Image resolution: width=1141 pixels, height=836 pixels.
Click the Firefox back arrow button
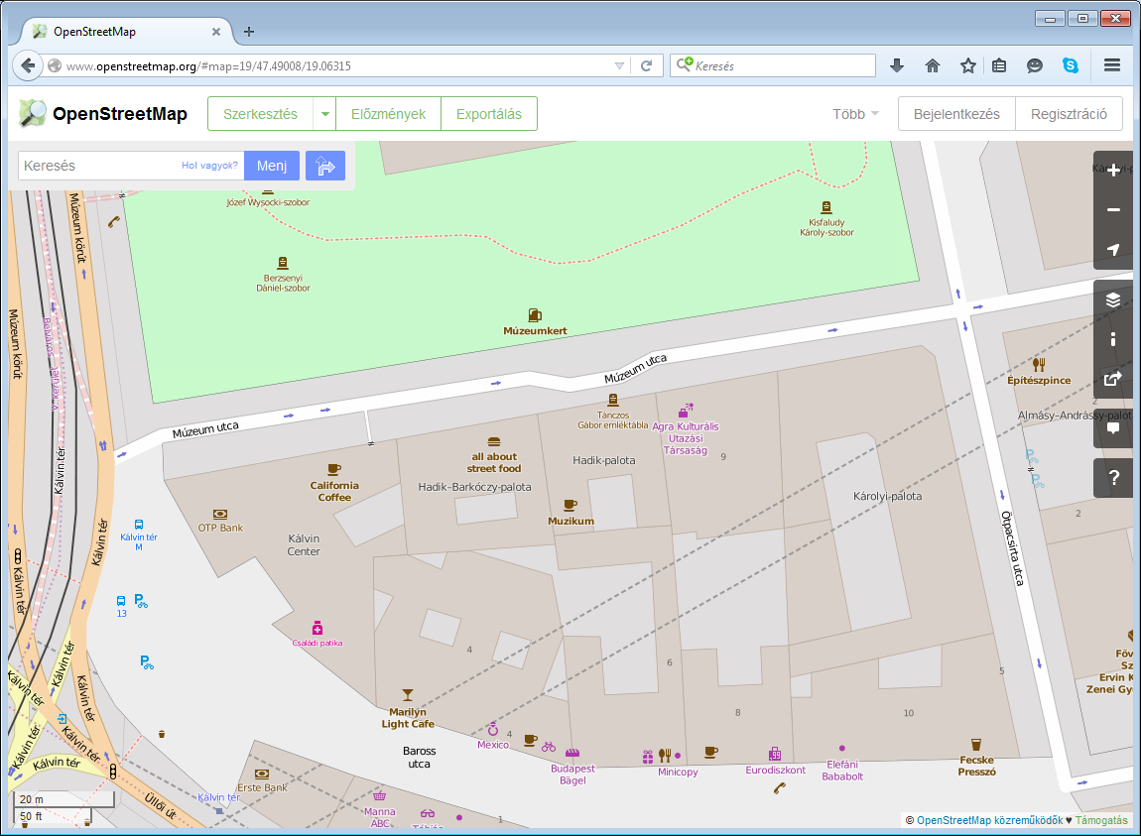click(28, 65)
